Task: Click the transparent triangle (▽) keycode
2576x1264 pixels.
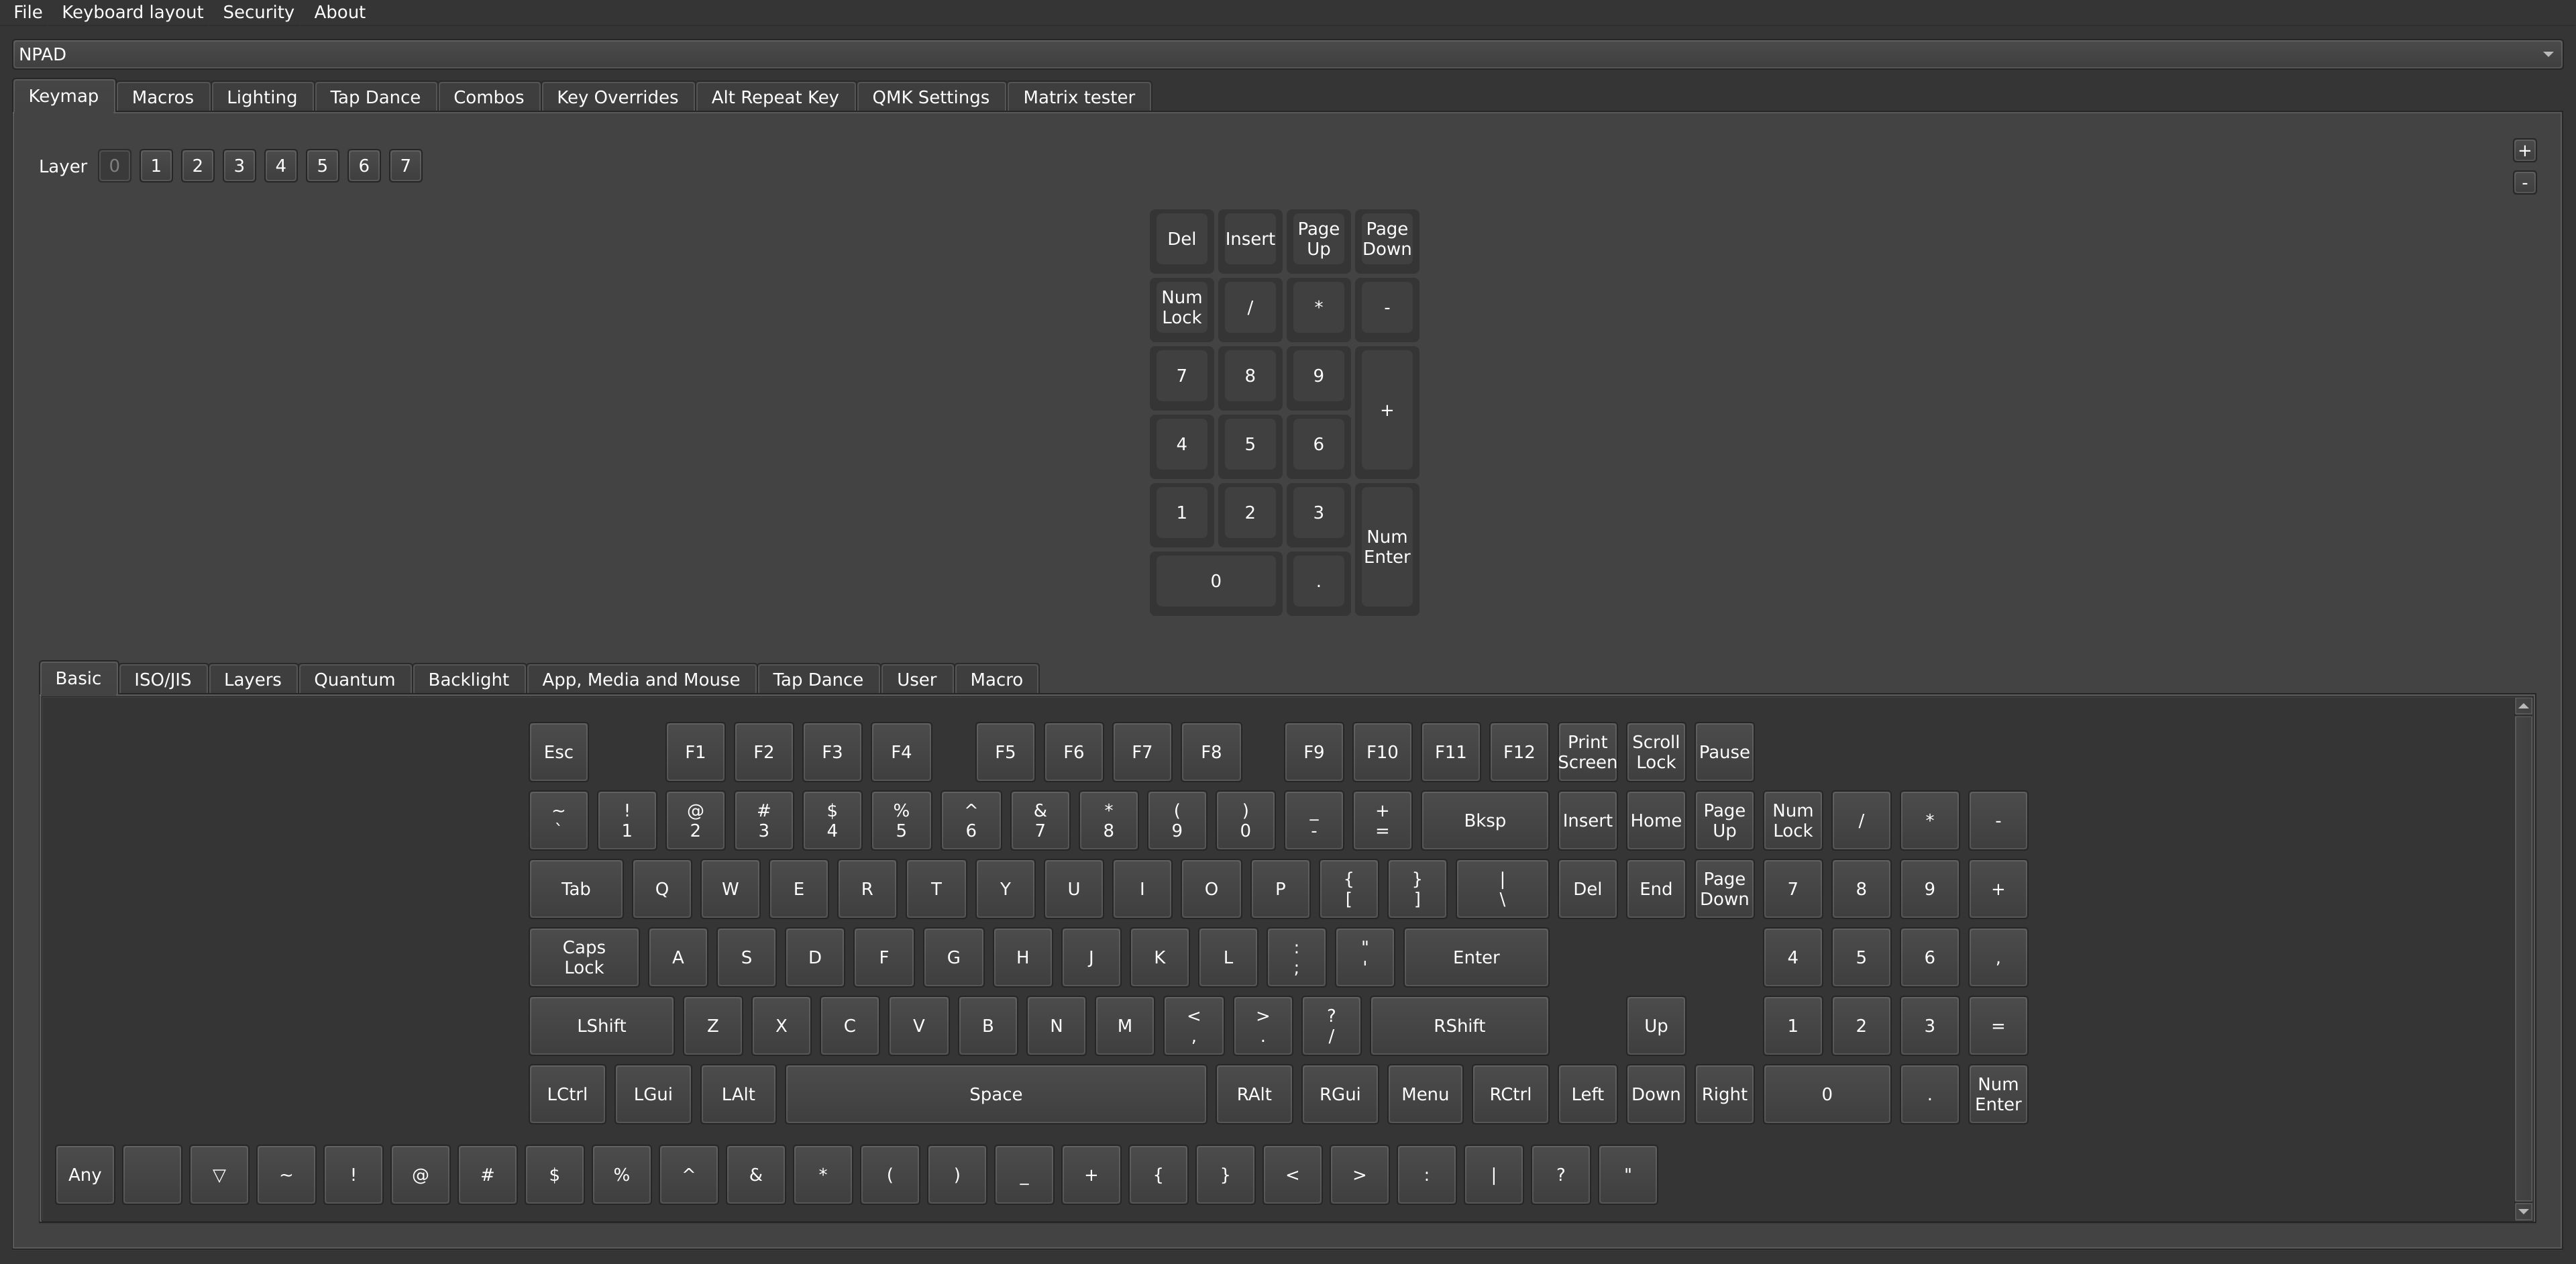Action: coord(218,1174)
